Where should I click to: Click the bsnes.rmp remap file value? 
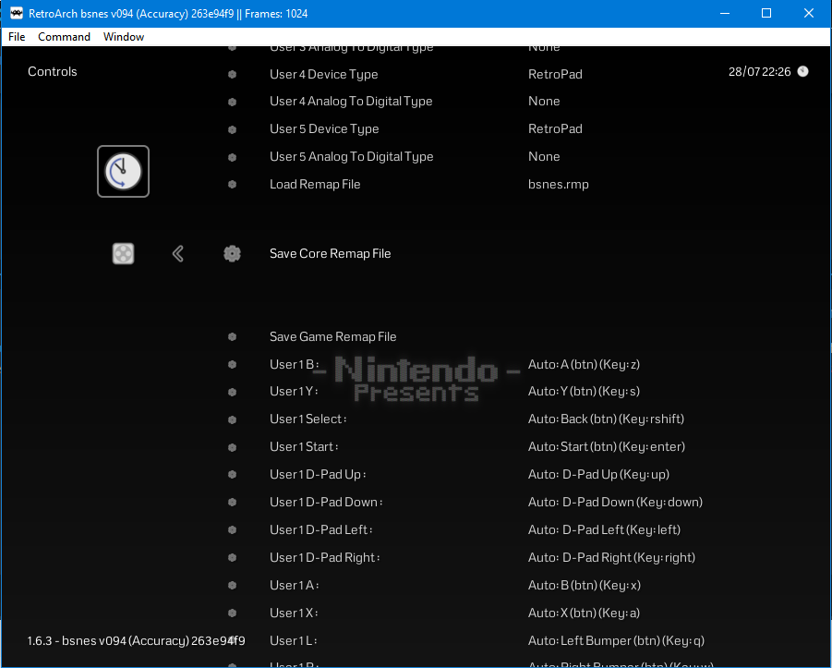[x=558, y=184]
